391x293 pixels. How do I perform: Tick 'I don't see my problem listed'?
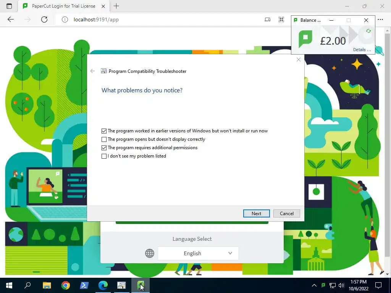[x=104, y=156]
